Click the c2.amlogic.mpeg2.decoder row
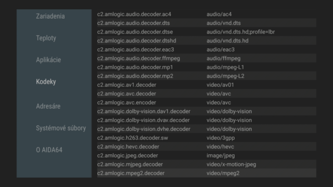333x187 pixels. pyautogui.click(x=207, y=173)
